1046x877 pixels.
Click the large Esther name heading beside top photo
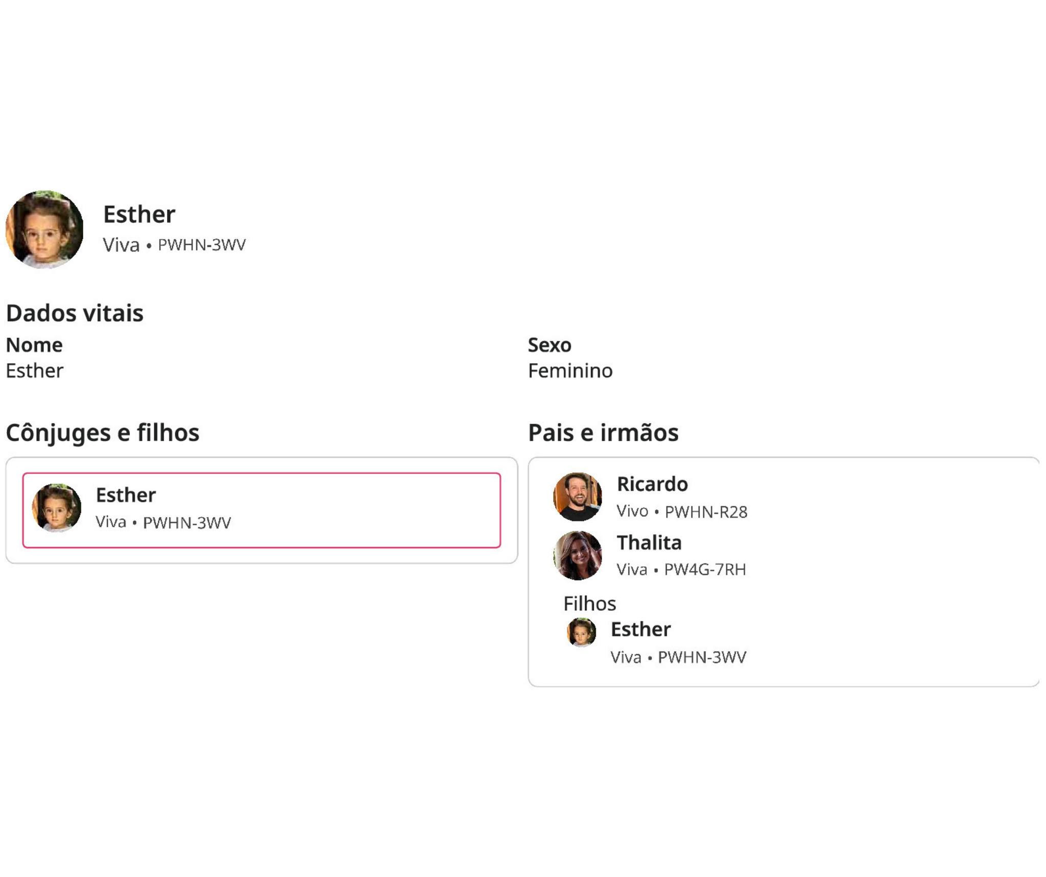[x=139, y=214]
